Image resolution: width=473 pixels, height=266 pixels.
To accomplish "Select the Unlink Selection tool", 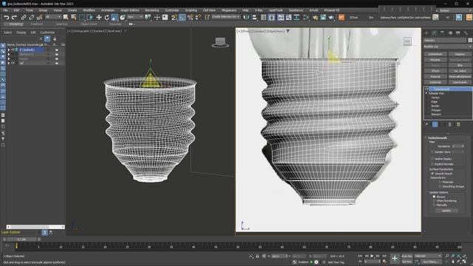I will pyautogui.click(x=31, y=18).
